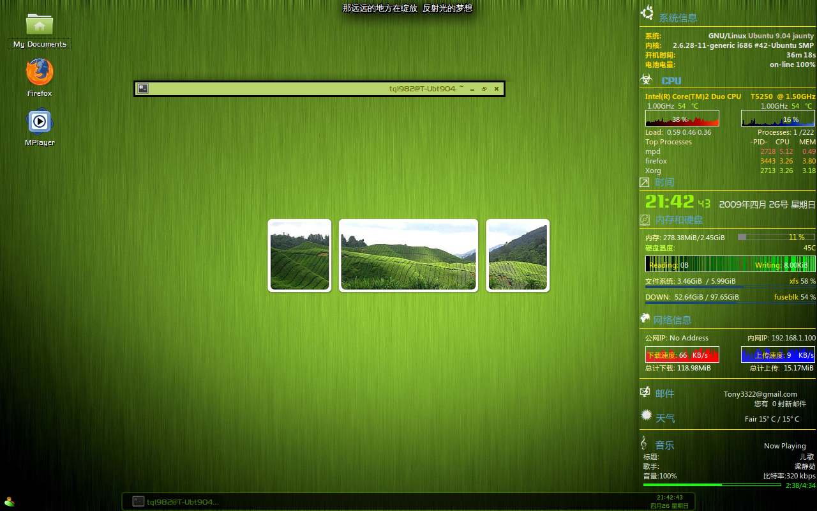Click the Intel(R) Core(TM)2 Duo CPU text
817x511 pixels.
pyautogui.click(x=693, y=96)
